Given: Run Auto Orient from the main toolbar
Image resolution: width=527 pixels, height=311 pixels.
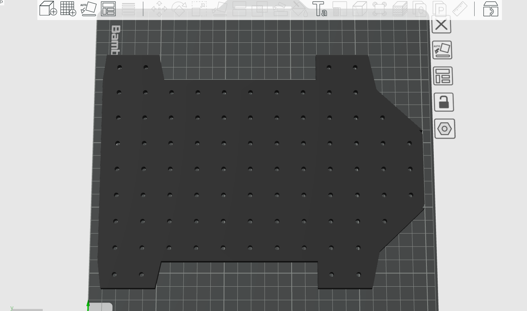Looking at the screenshot, I should (89, 8).
